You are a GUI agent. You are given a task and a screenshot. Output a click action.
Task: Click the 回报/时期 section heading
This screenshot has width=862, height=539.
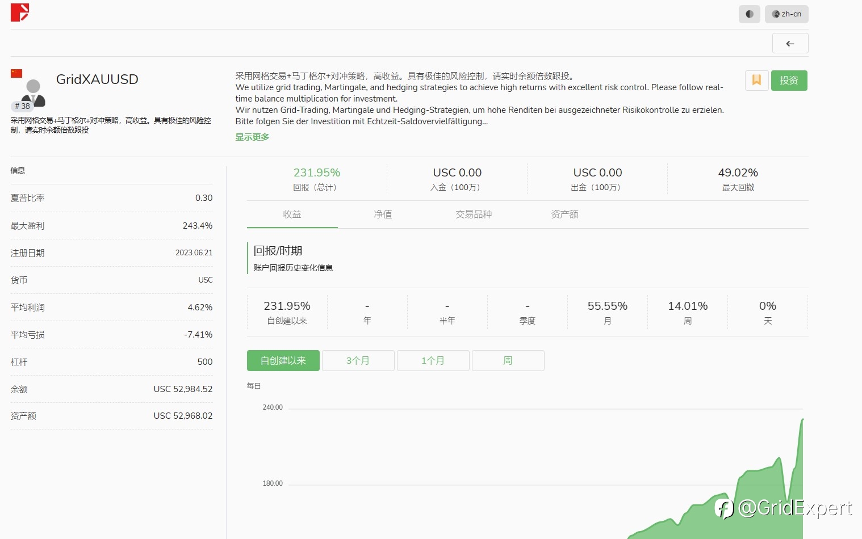(x=278, y=251)
